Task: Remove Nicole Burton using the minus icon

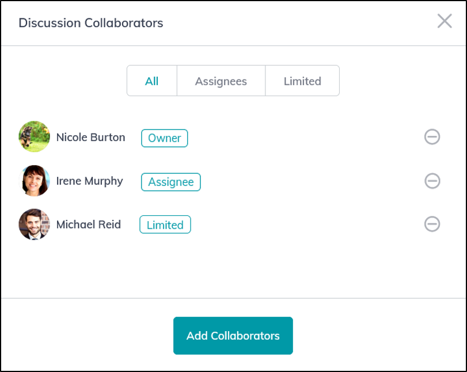Action: coord(432,137)
